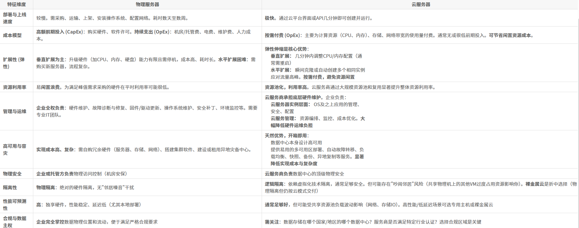
Task: Click the 物理服务器 column header
Action: (x=147, y=4)
